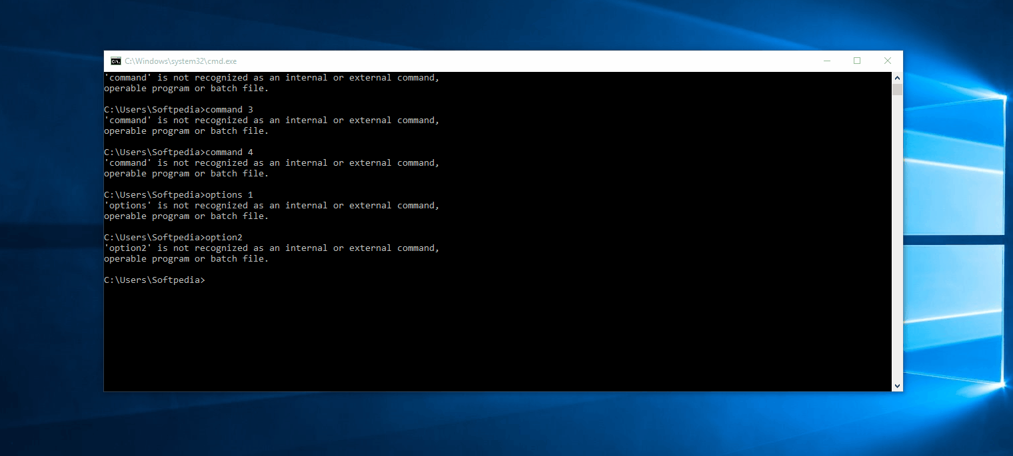This screenshot has height=456, width=1013.
Task: Click the last C:\Users\Softpedia> prompt line
Action: point(155,280)
